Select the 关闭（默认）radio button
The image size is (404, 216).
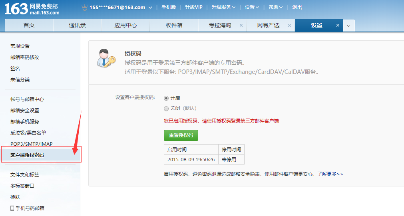pos(166,109)
